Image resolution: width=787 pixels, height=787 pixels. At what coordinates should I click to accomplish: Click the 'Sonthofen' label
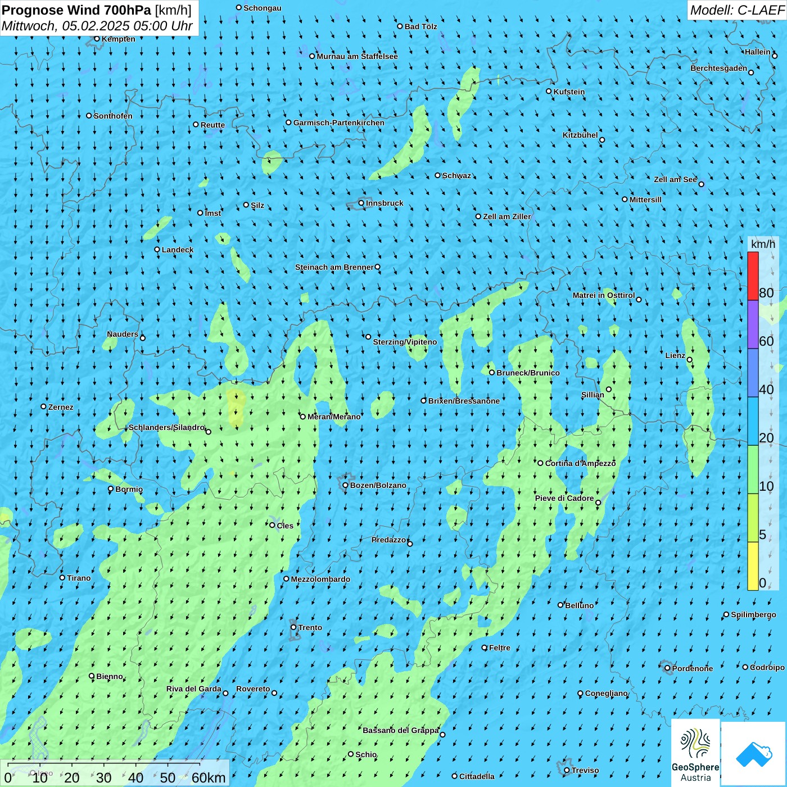[113, 116]
